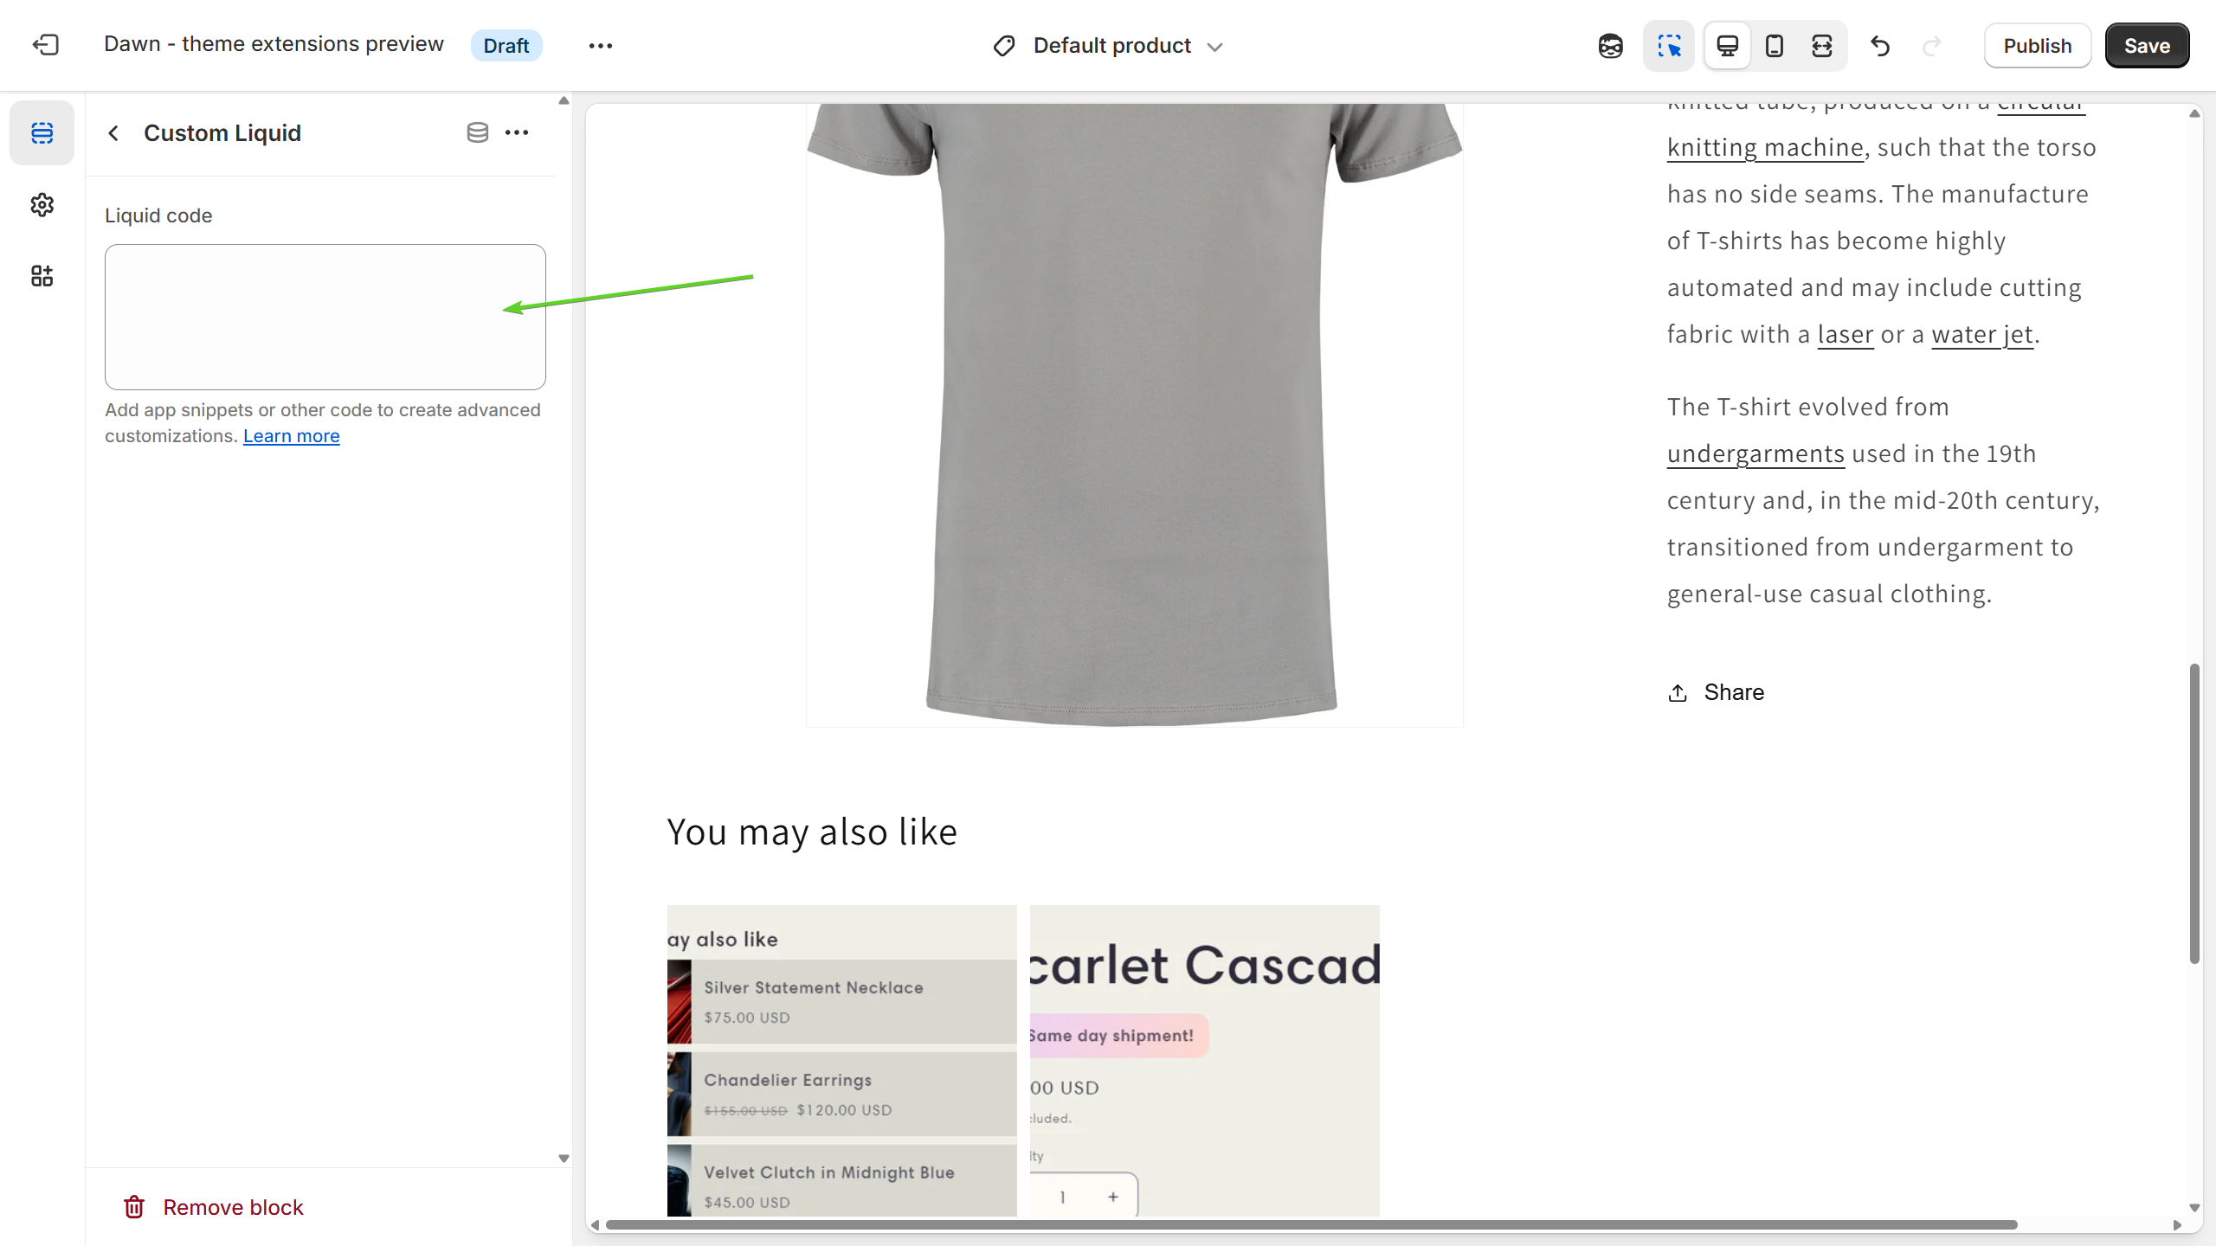Click the exit editor icon
The height and width of the screenshot is (1246, 2216).
(45, 45)
